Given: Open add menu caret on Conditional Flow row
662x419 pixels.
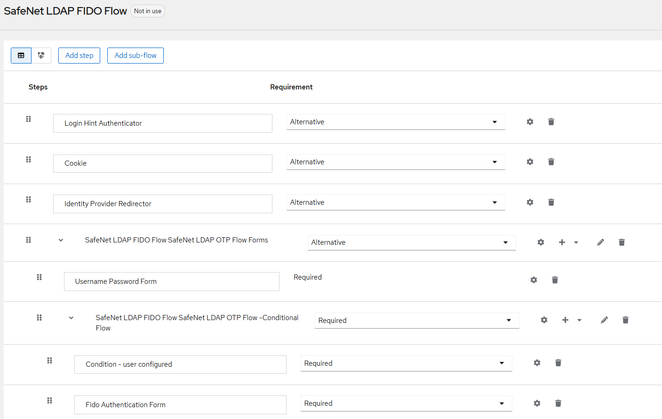Looking at the screenshot, I should click(x=579, y=320).
